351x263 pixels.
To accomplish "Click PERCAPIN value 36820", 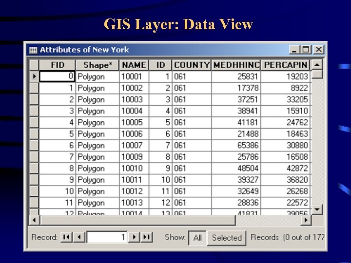I will [285, 180].
